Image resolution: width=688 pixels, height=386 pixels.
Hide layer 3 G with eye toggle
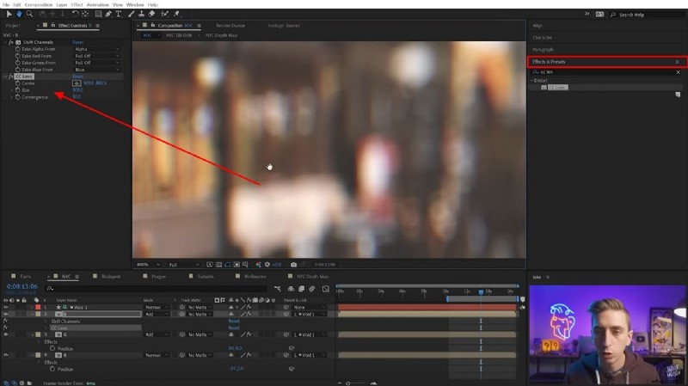tap(6, 334)
